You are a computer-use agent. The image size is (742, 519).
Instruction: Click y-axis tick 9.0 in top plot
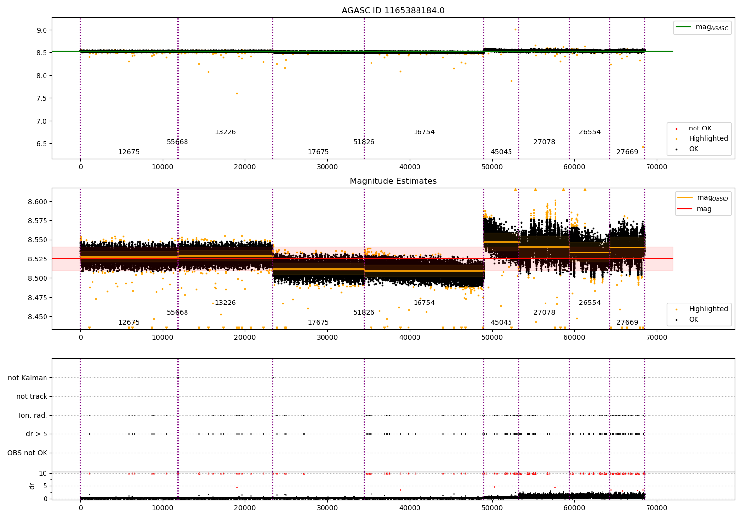[x=42, y=30]
